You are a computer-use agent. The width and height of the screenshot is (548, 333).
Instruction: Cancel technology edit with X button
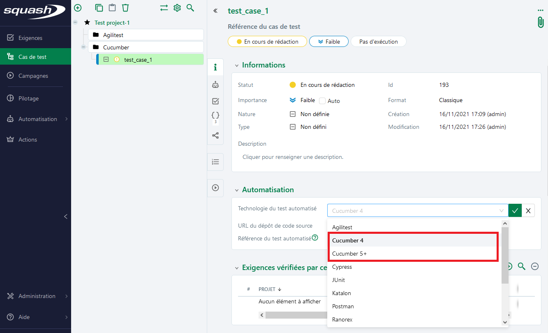pos(528,211)
